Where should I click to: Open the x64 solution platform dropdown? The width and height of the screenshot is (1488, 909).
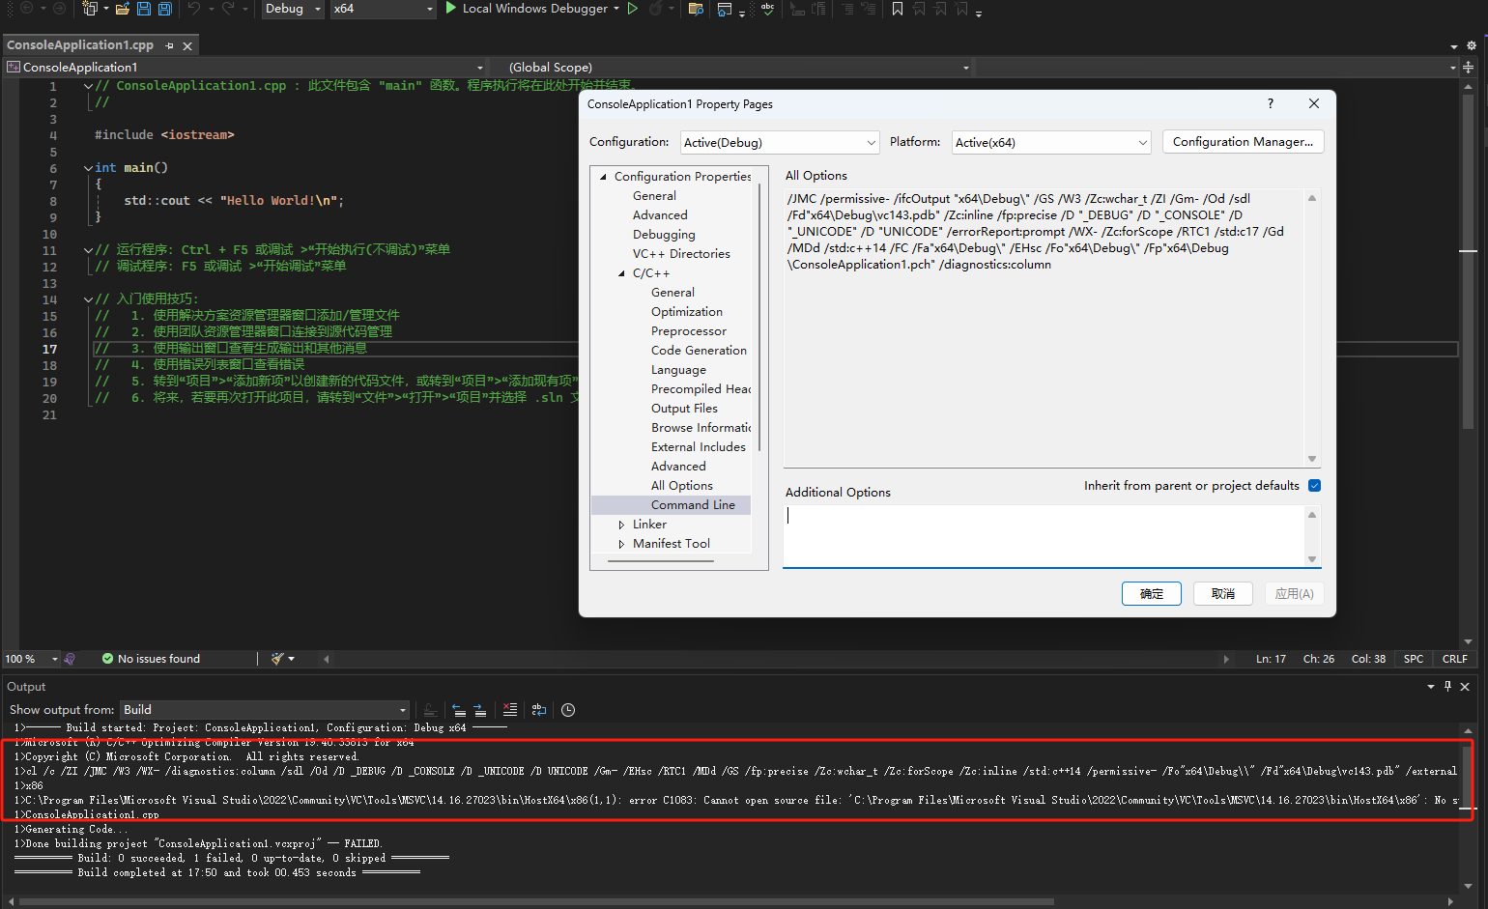click(384, 9)
